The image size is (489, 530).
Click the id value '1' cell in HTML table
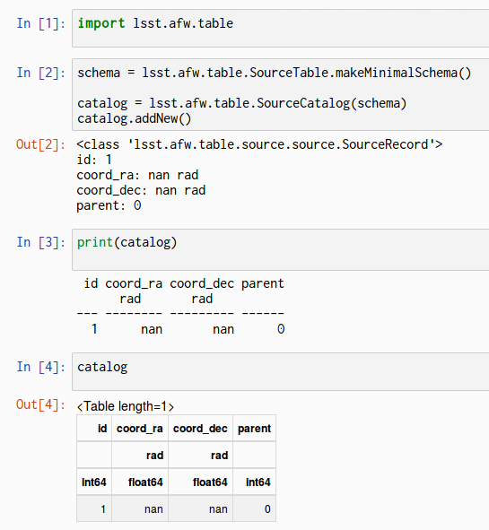coord(94,508)
